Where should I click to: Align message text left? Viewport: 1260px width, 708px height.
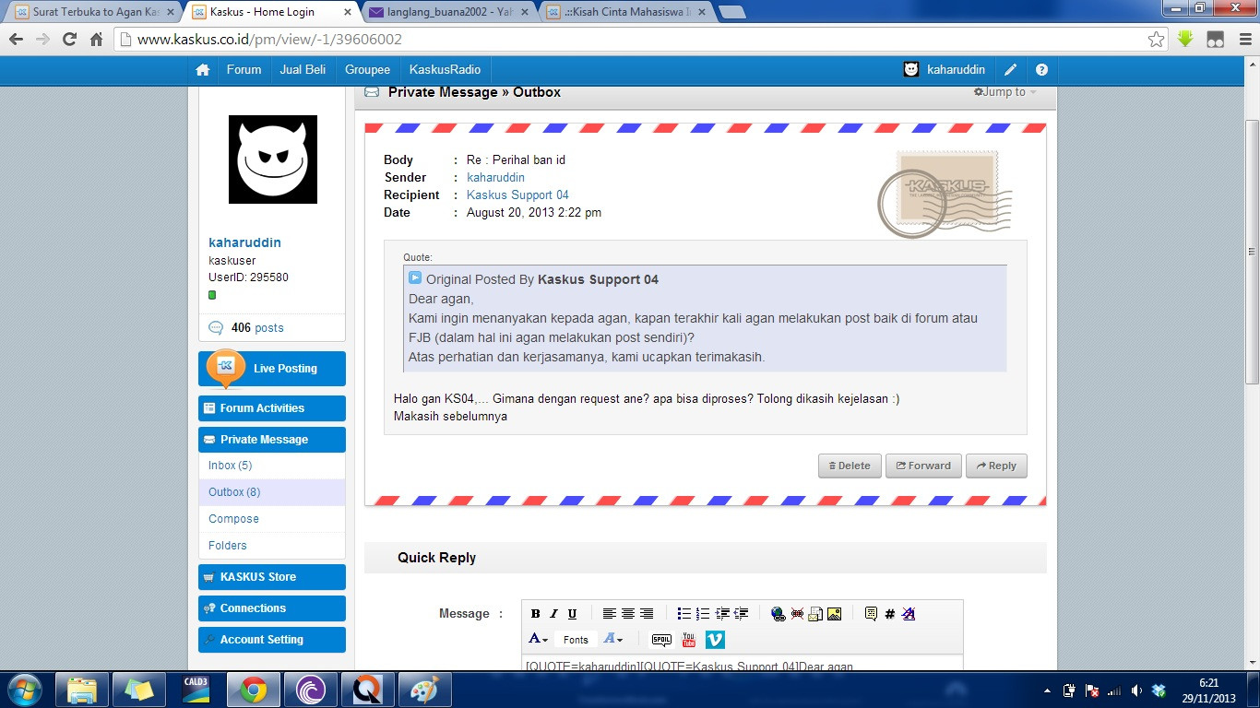pyautogui.click(x=610, y=614)
